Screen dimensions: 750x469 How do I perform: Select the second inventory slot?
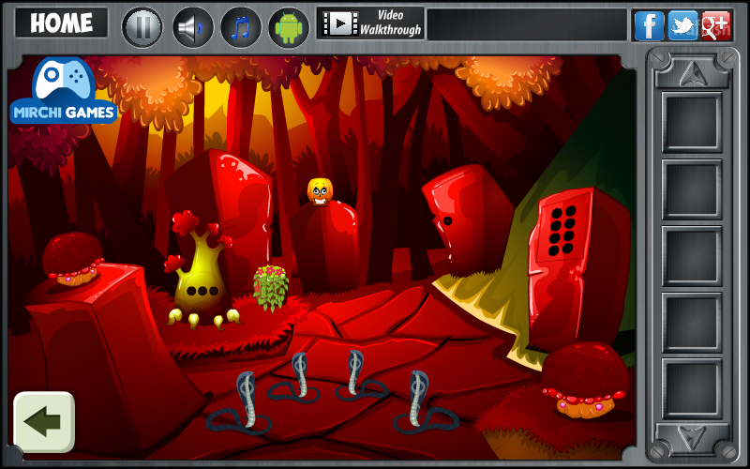coord(691,189)
